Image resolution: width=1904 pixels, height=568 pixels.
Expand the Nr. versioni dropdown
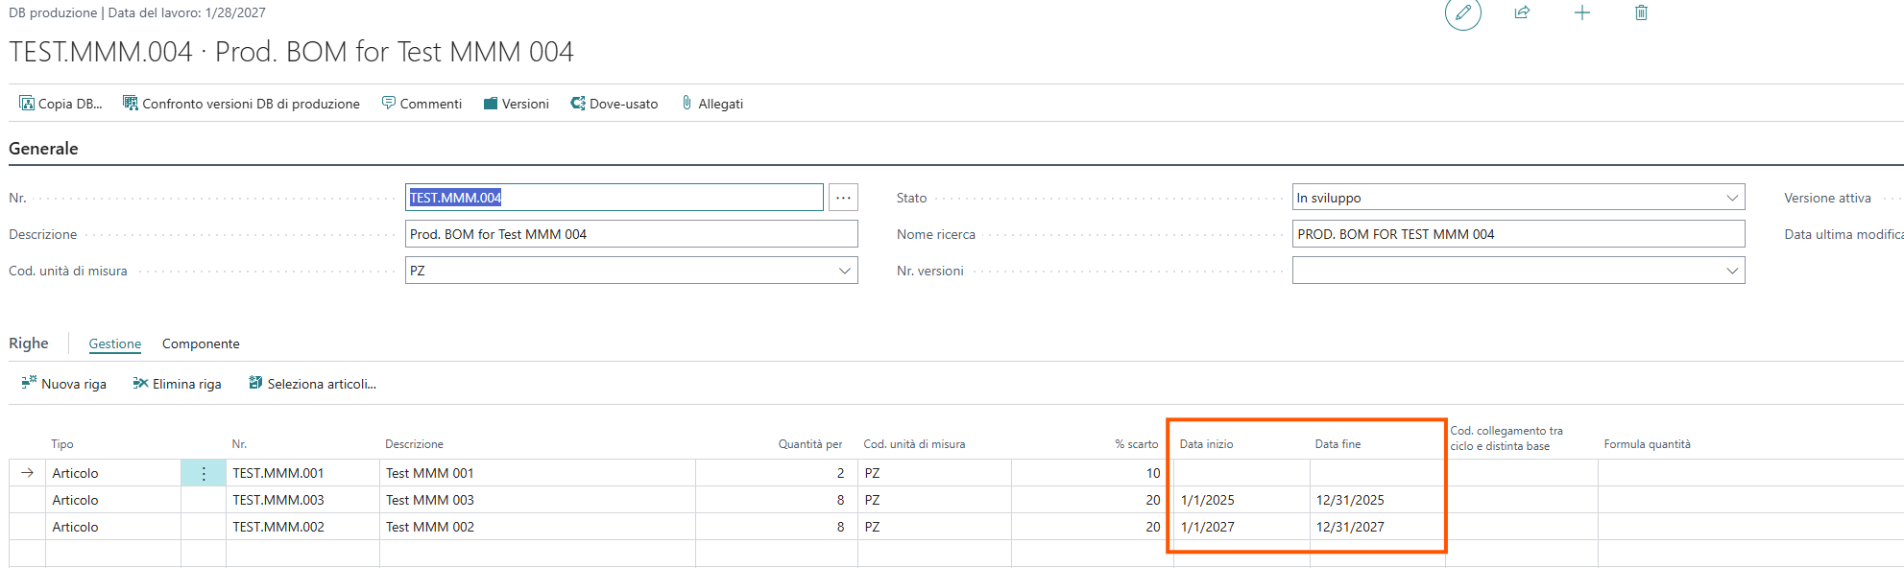pos(1731,271)
